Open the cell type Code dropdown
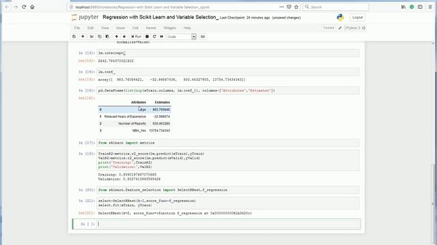The image size is (437, 245). (x=182, y=37)
